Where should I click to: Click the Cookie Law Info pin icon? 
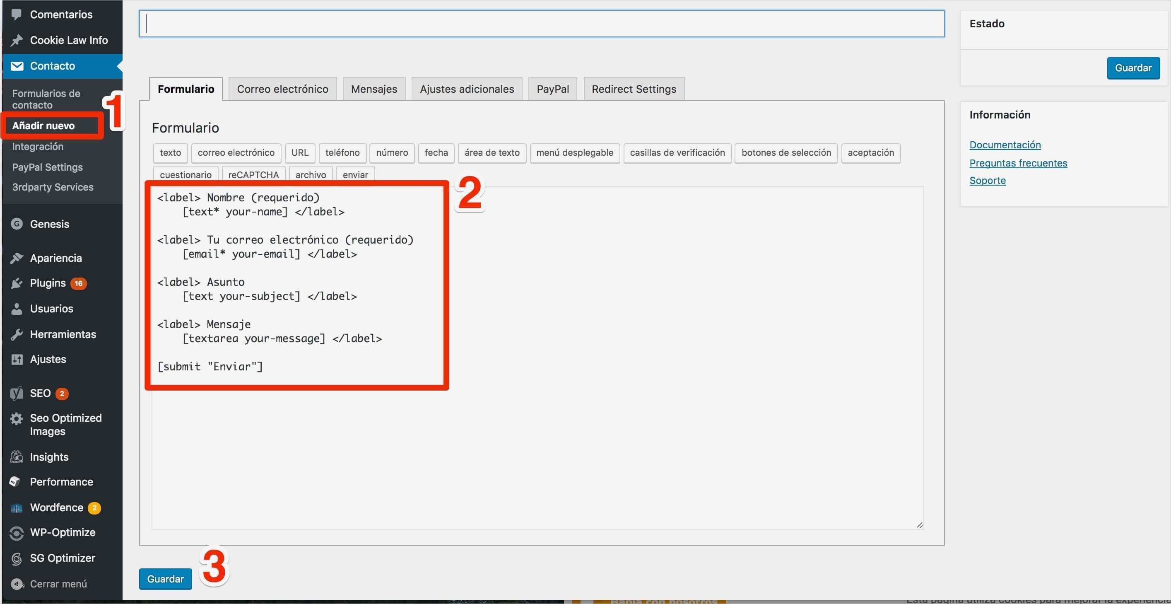pyautogui.click(x=17, y=40)
